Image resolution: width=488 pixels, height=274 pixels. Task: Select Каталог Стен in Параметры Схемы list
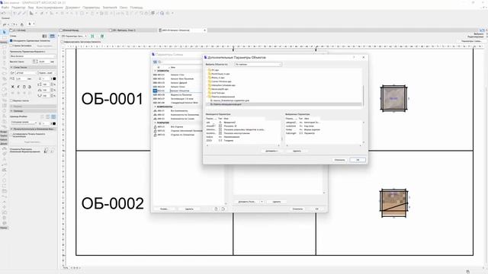tap(177, 75)
